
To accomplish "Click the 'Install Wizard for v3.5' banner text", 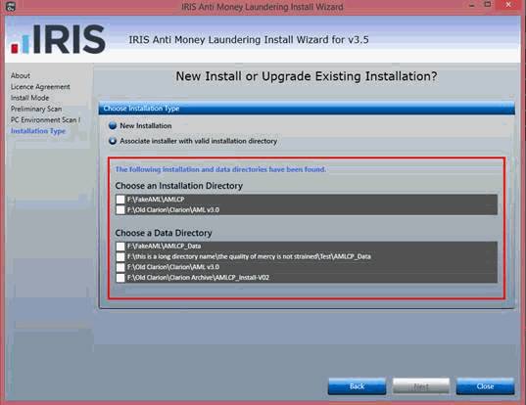I will (x=249, y=40).
